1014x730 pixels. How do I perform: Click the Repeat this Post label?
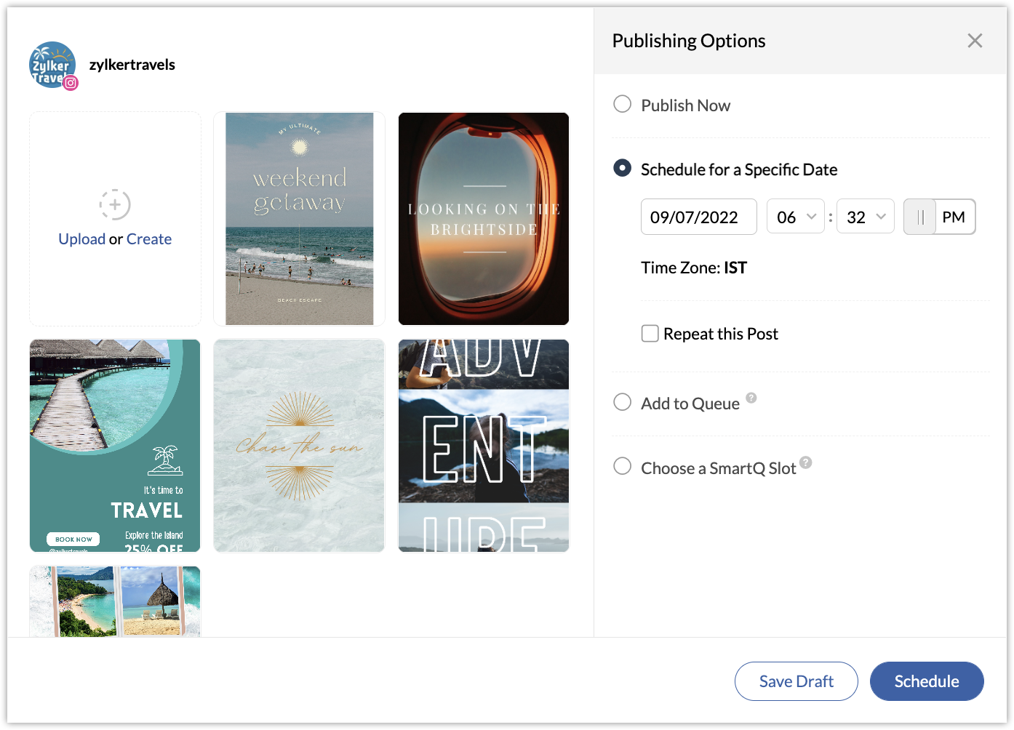point(721,334)
